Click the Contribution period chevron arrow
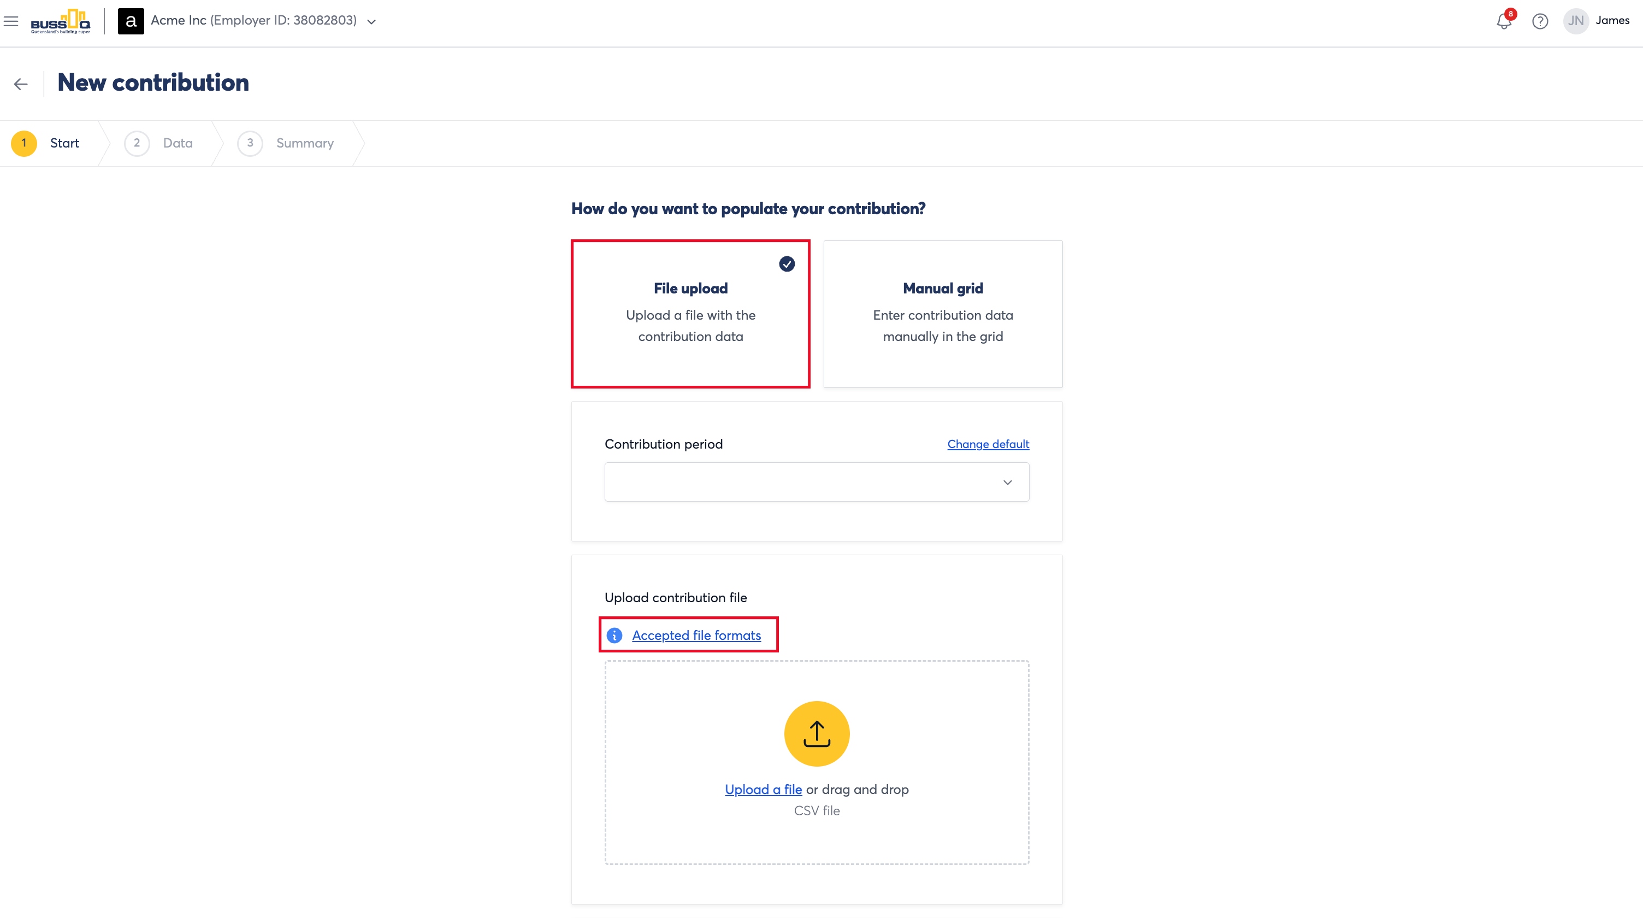 1008,482
